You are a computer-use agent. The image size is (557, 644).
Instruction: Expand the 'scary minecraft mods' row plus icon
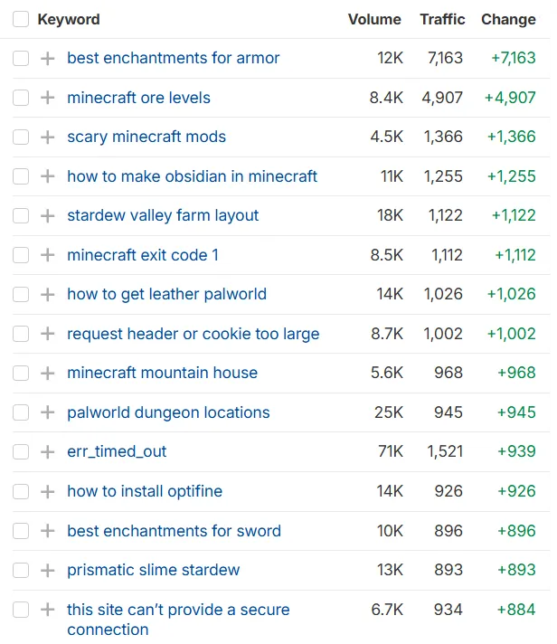47,137
